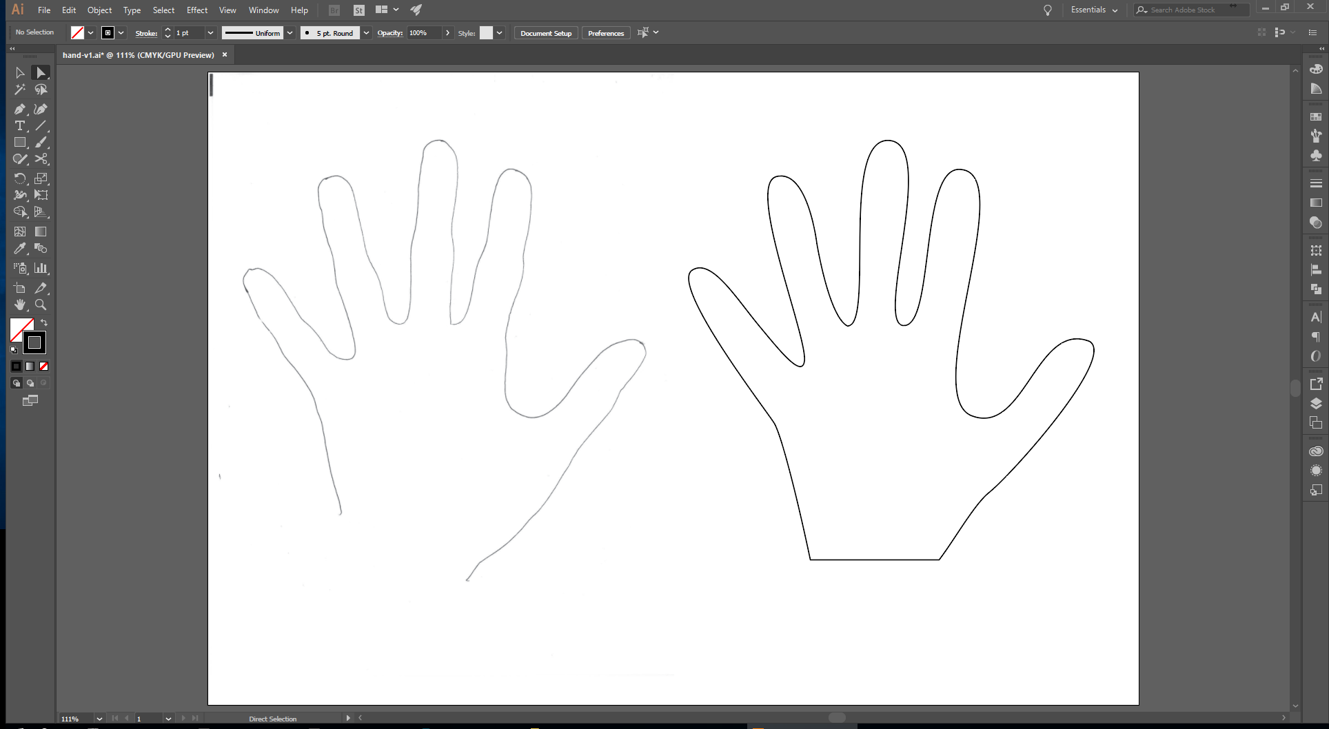Select the Direct Selection tool
This screenshot has height=729, width=1329.
(x=41, y=73)
